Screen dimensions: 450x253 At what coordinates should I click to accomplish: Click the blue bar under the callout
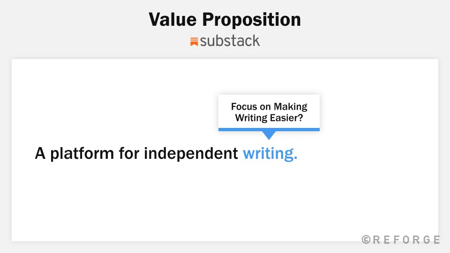pyautogui.click(x=269, y=130)
